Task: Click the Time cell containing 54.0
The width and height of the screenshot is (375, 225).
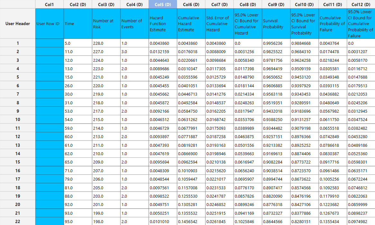Action: pos(78,119)
